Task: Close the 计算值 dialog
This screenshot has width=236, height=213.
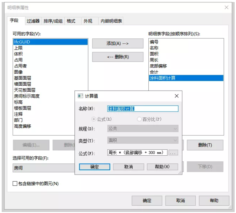Action: [176, 96]
